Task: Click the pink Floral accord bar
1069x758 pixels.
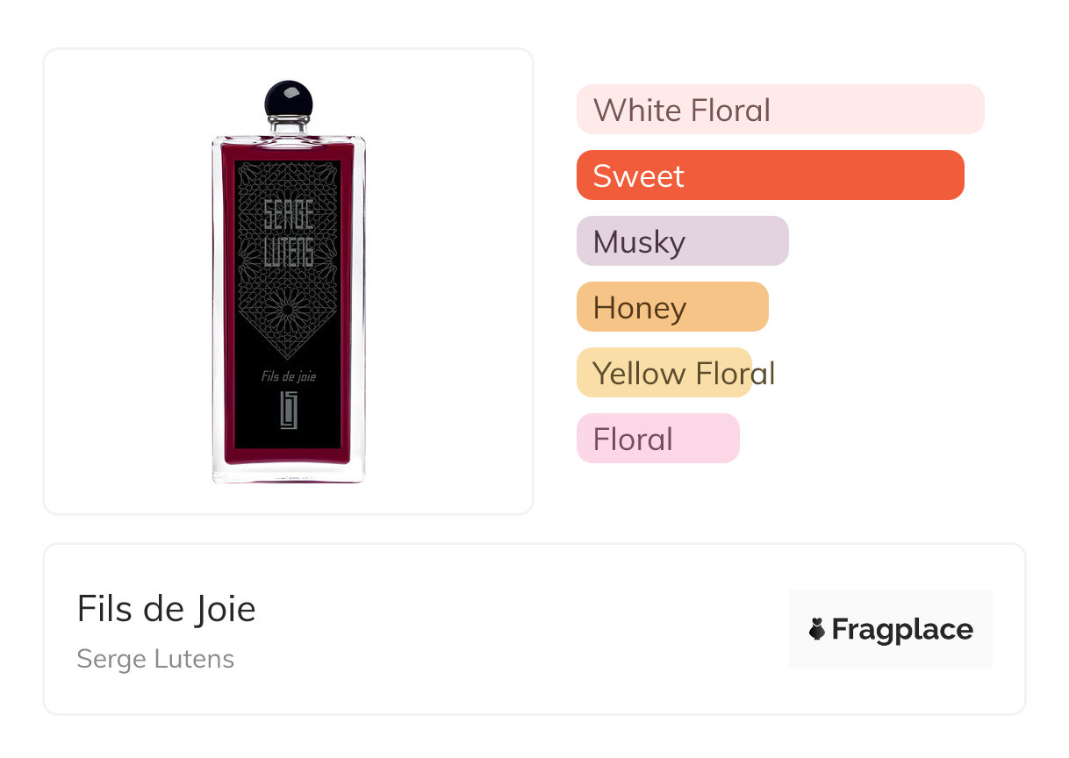Action: coord(657,439)
